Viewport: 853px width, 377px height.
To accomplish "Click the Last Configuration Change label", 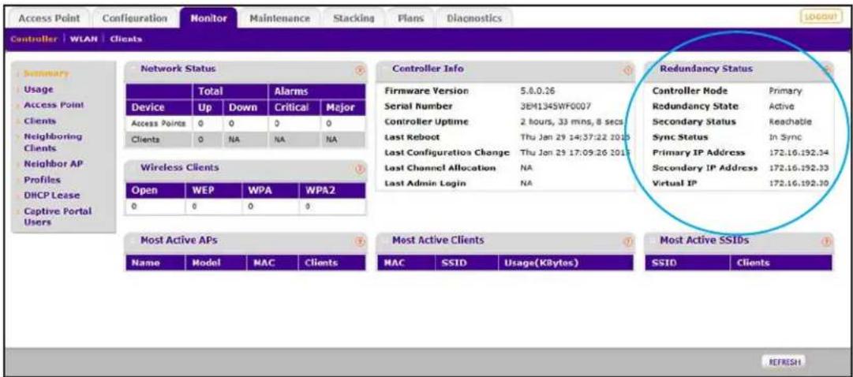I will (447, 152).
